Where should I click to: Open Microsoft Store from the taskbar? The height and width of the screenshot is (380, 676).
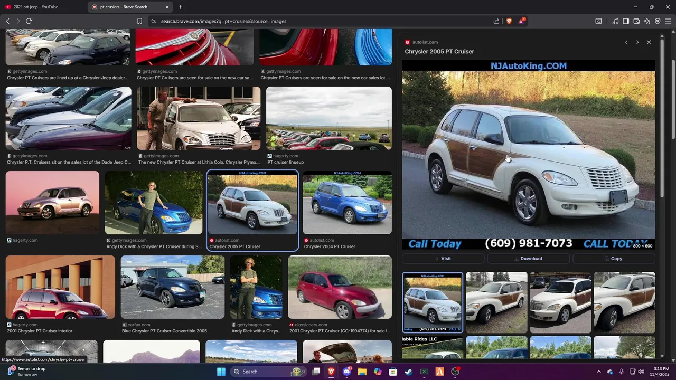point(393,372)
